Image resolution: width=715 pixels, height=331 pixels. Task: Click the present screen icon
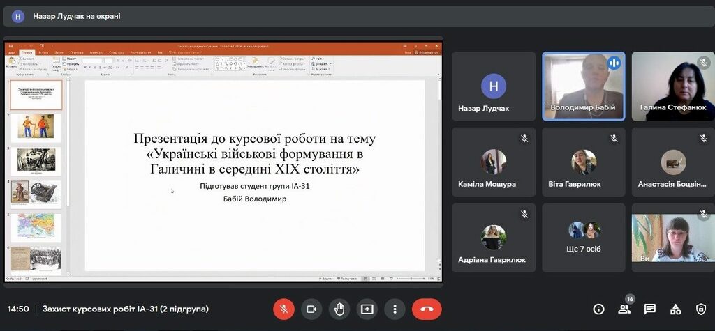367,309
